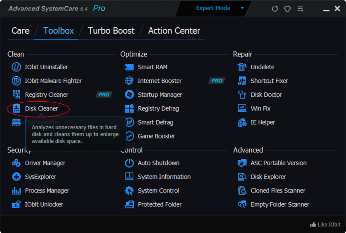Image resolution: width=346 pixels, height=233 pixels.
Task: Click the "Registry Defrag" label
Action: [x=158, y=108]
